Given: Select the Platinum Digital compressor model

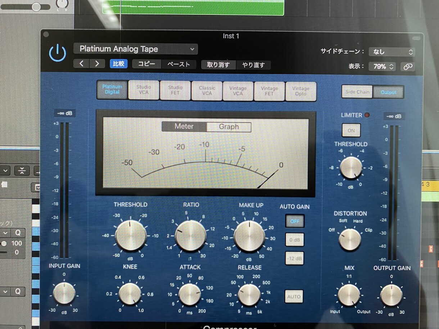Looking at the screenshot, I should (112, 90).
